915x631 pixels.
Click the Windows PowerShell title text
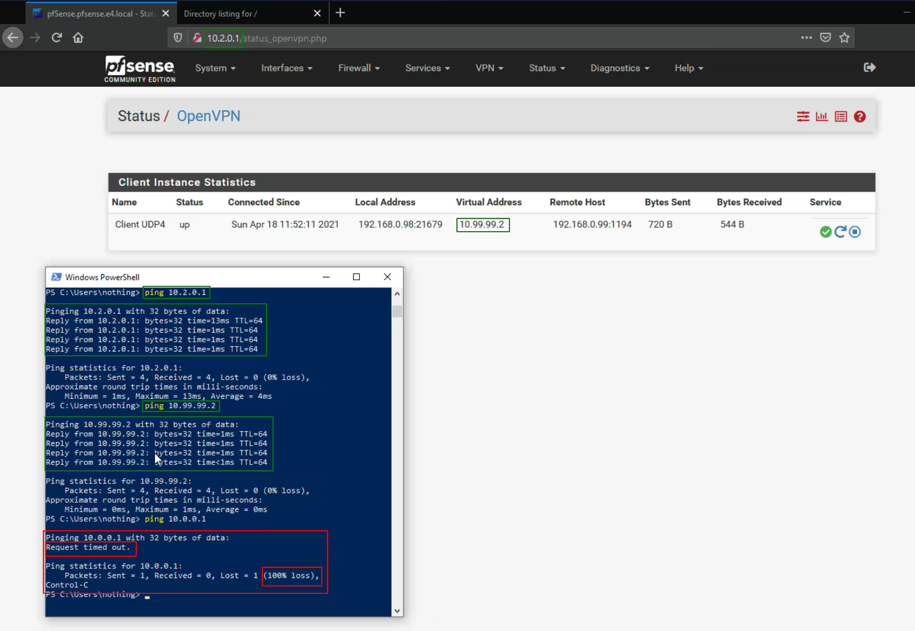coord(102,277)
